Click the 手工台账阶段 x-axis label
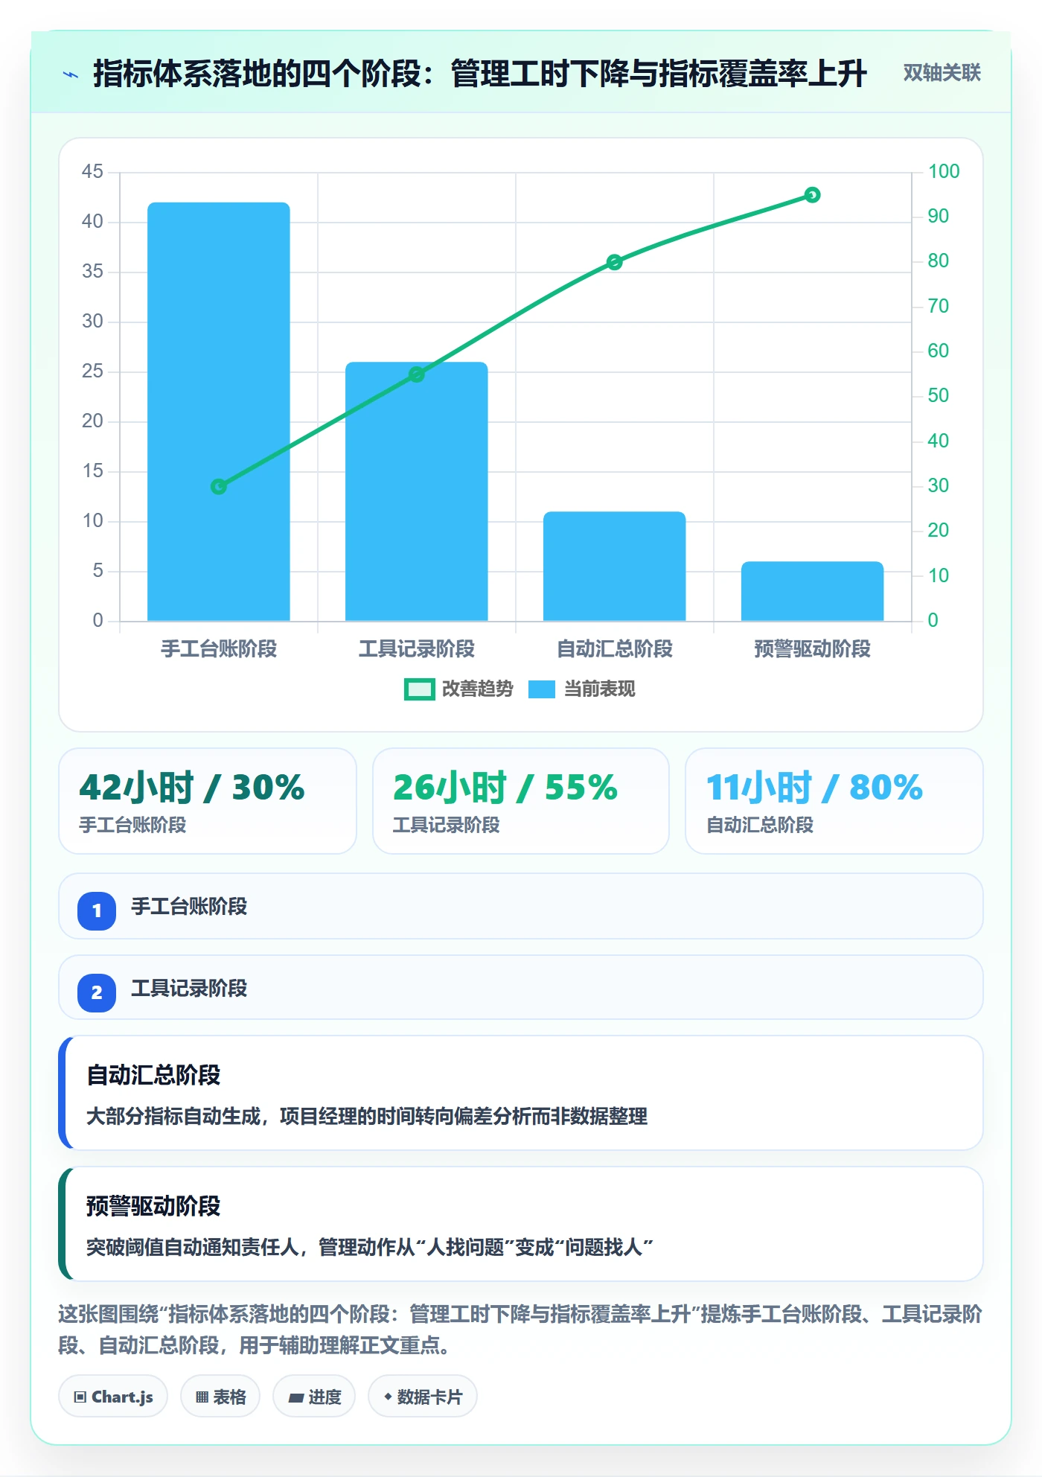Screen dimensions: 1042x1477 pyautogui.click(x=219, y=649)
